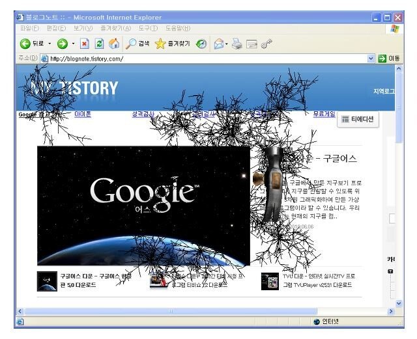The width and height of the screenshot is (417, 339).
Task: Click the Edit page toolbar icon
Action: (252, 44)
